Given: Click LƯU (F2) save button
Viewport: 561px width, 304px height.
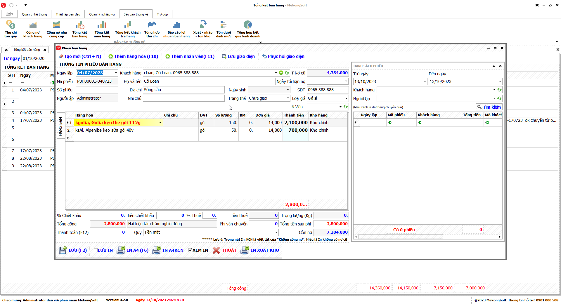Looking at the screenshot, I should point(73,250).
